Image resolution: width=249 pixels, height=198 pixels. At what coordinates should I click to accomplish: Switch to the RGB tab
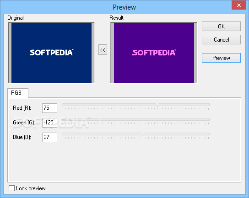(18, 93)
